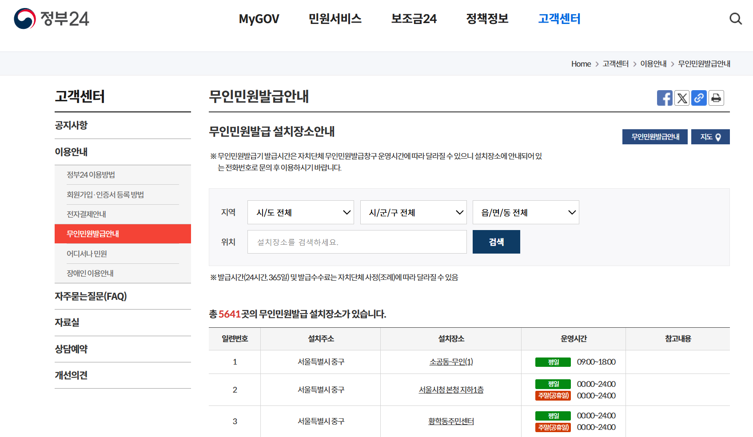Open the search magnifier icon
Viewport: 753px width, 437px height.
coord(736,19)
